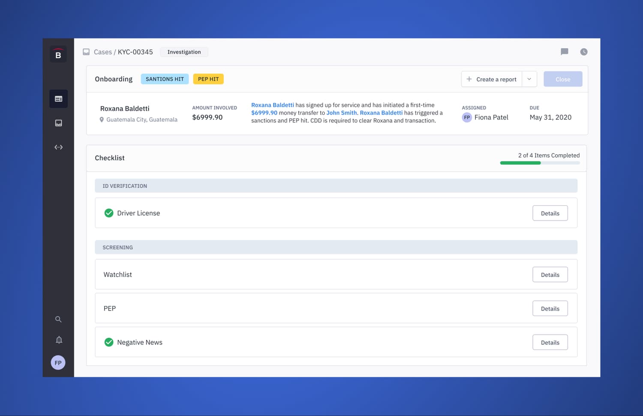Click the 2 of 4 Items Completed text
The width and height of the screenshot is (643, 416).
[549, 156]
